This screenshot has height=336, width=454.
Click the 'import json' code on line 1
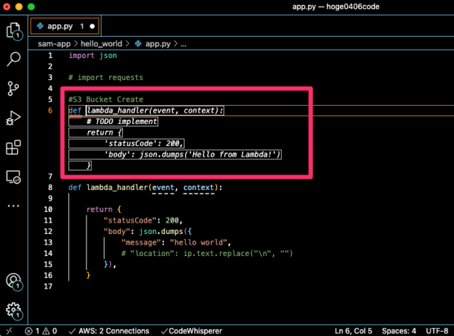(x=93, y=55)
